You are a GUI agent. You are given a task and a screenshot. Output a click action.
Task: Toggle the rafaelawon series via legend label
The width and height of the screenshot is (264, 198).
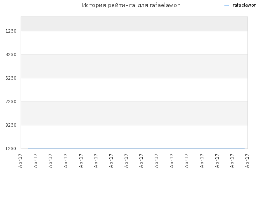pos(244,5)
